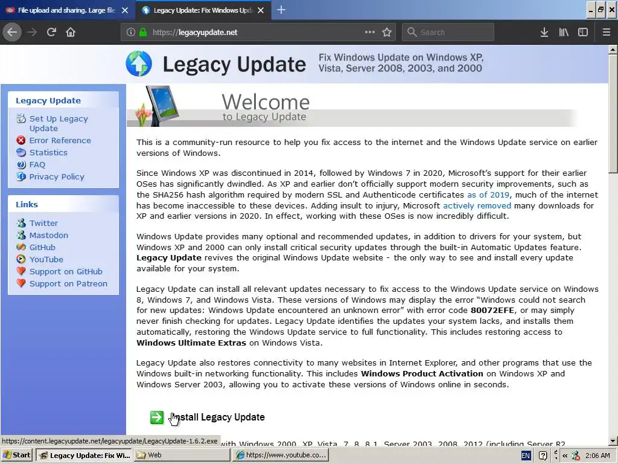618x464 pixels.
Task: Click the 2:06 AM taskbar clock
Action: point(597,456)
